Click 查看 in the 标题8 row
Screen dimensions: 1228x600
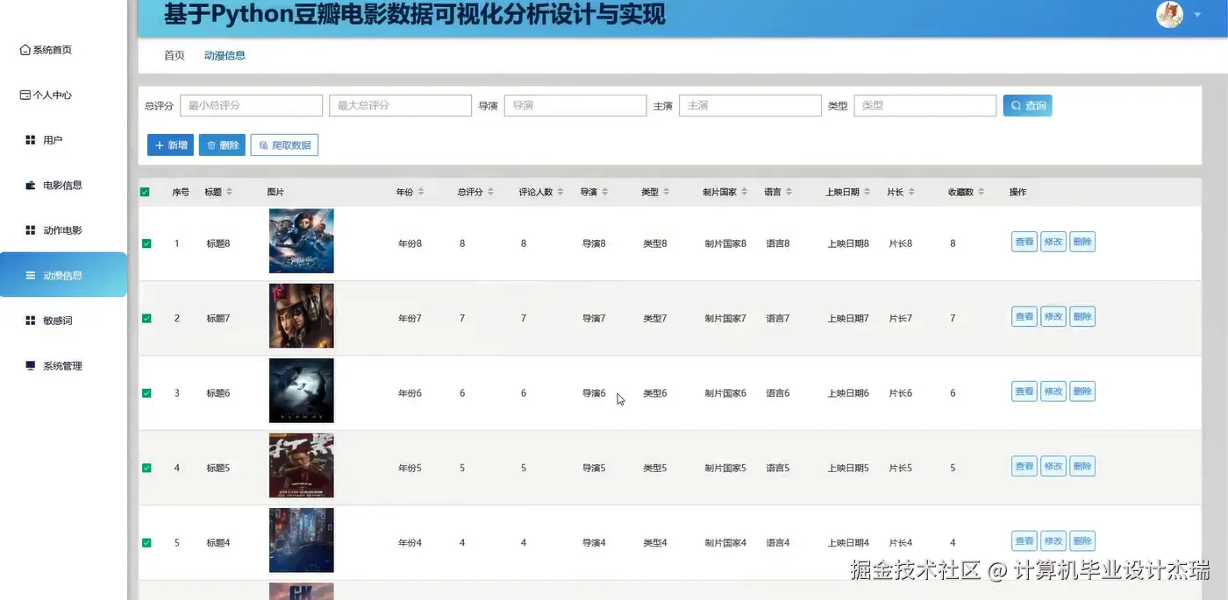click(1024, 242)
